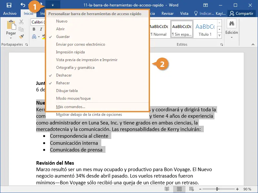Choose Mostrar debajo de la cinta de opciones
The width and height of the screenshot is (258, 193).
97,115
